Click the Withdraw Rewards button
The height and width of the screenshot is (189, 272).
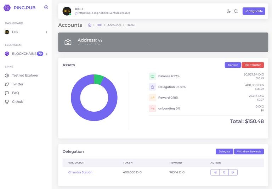pyautogui.click(x=249, y=151)
